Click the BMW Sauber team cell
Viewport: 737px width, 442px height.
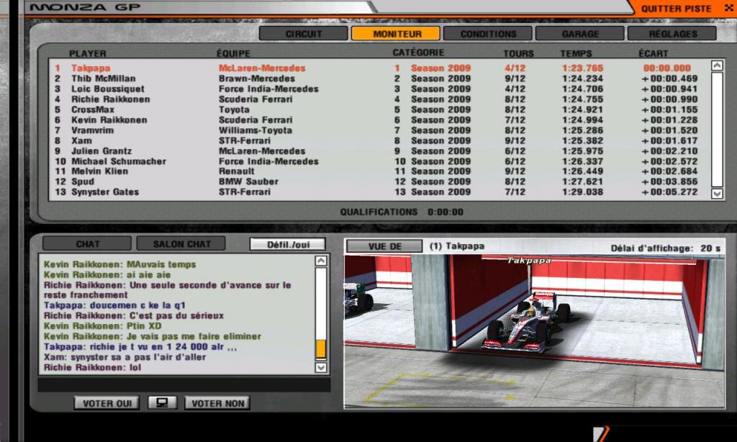point(248,181)
